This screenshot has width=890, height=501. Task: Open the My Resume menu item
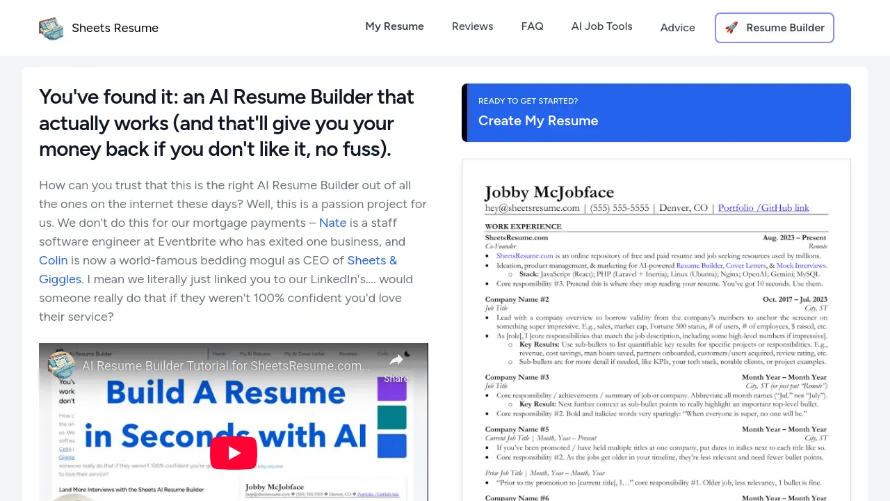tap(394, 26)
